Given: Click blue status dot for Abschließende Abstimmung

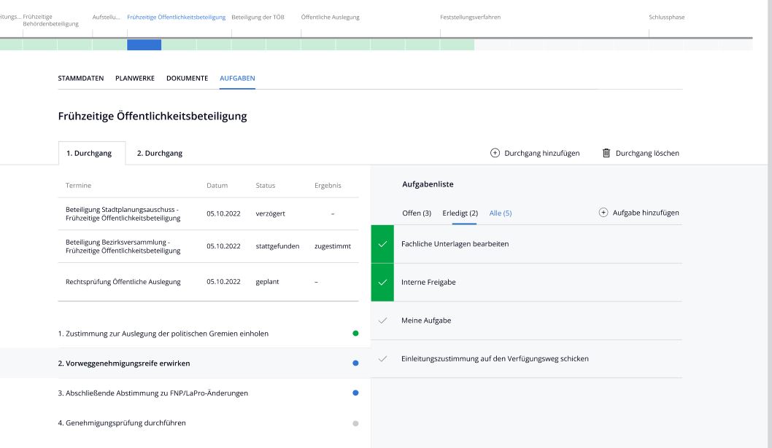Looking at the screenshot, I should tap(355, 393).
